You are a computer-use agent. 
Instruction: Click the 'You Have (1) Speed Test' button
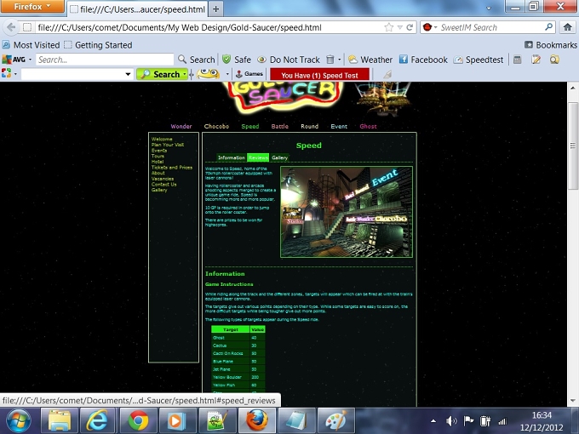coord(320,75)
